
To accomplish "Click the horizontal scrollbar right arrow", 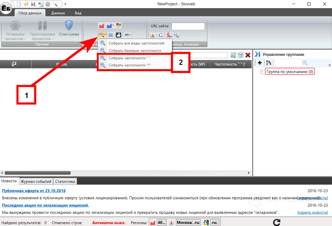I will click(x=249, y=173).
